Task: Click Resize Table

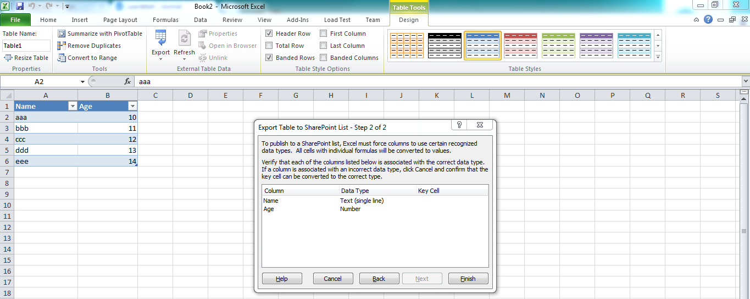Action: tap(26, 58)
